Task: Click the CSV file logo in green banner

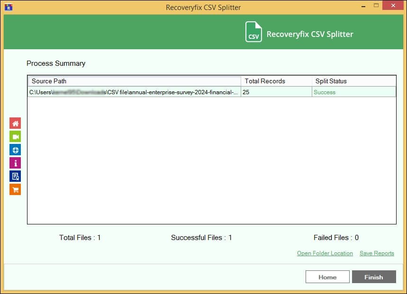Action: [x=253, y=32]
